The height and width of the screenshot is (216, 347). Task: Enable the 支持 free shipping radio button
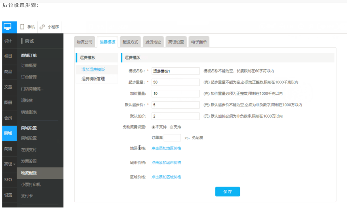pos(172,127)
